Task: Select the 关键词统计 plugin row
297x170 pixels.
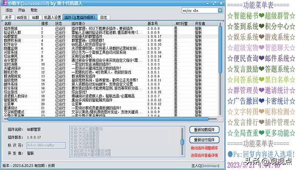Action: coord(111,68)
